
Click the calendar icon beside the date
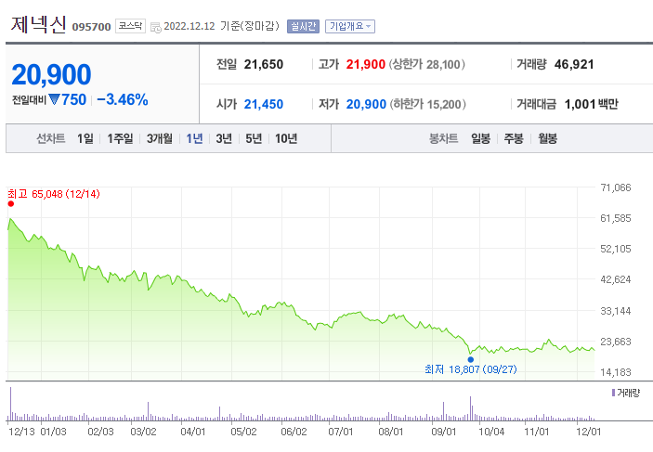tap(156, 28)
